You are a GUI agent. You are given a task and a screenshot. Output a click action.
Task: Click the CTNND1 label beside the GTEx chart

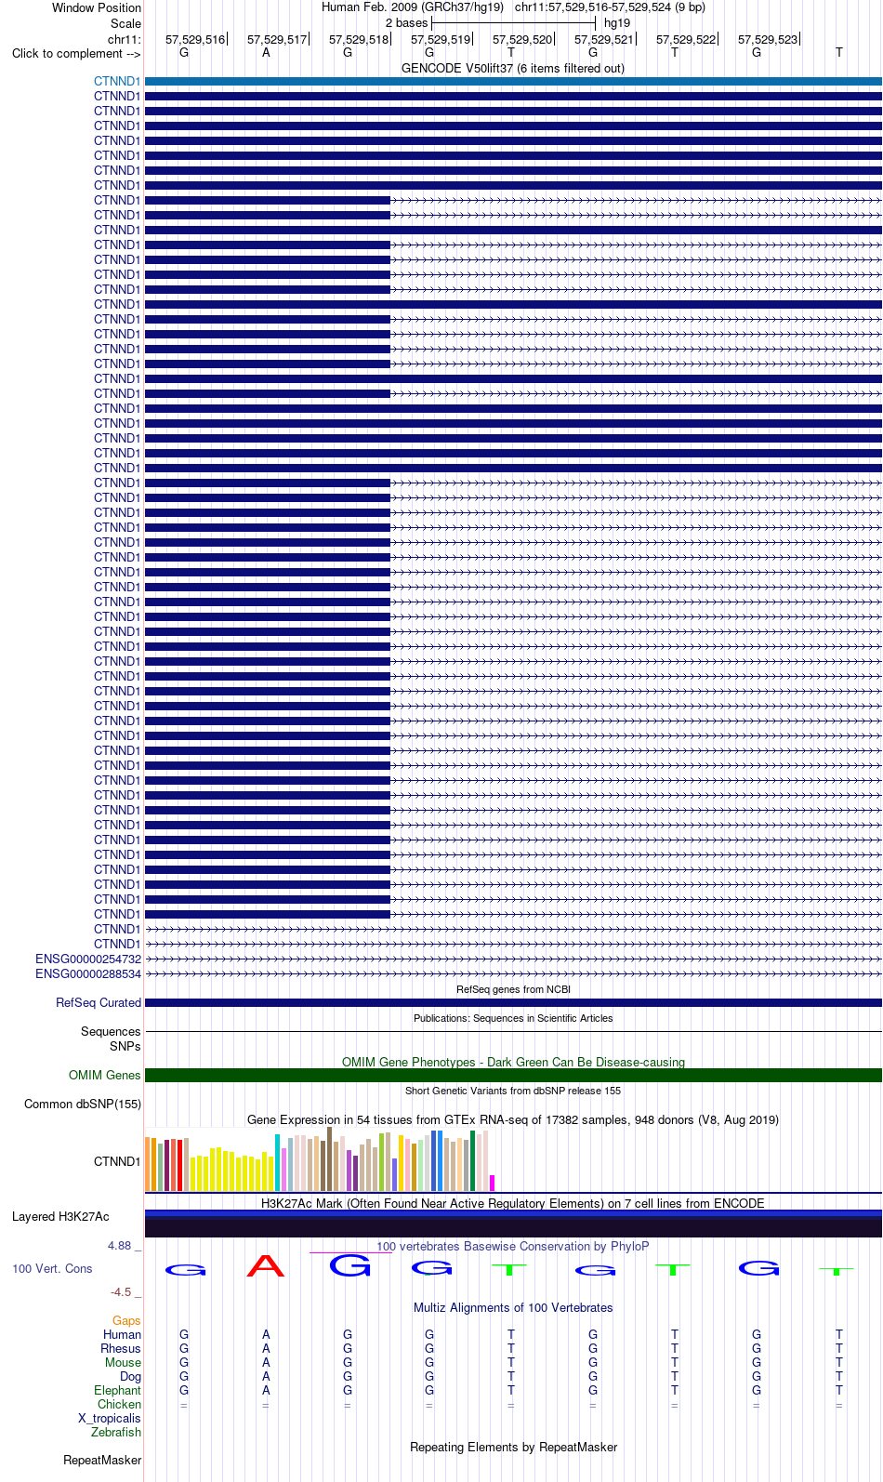(117, 1161)
